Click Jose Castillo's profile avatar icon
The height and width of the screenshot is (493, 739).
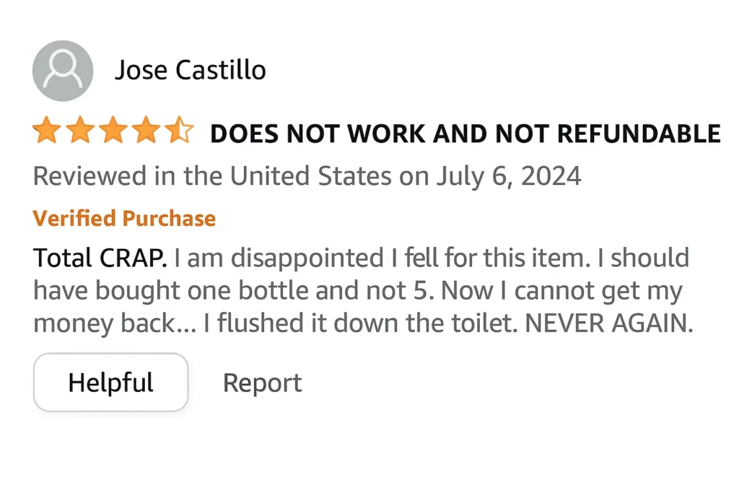tap(62, 70)
